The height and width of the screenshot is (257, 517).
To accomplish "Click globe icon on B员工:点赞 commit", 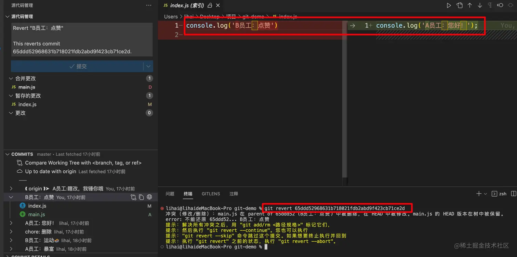I will [149, 197].
